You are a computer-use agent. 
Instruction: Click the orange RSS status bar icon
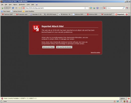[115, 101]
